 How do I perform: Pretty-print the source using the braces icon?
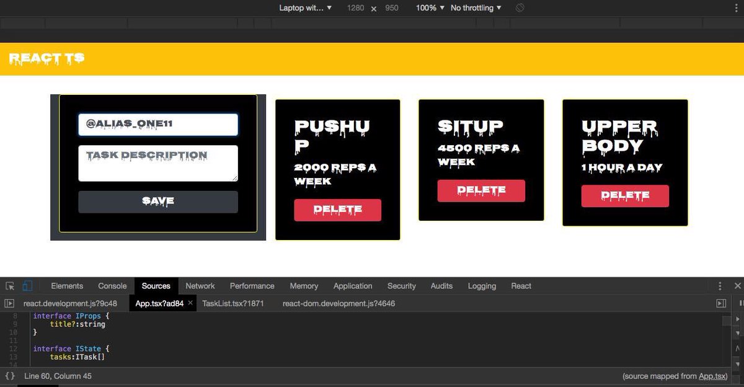[x=10, y=376]
